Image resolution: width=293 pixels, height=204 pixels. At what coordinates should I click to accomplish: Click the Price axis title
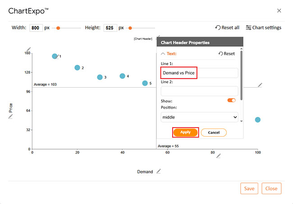pyautogui.click(x=11, y=108)
